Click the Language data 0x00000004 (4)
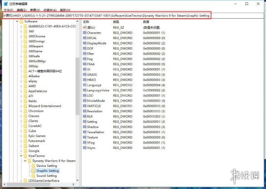 (x=154, y=85)
